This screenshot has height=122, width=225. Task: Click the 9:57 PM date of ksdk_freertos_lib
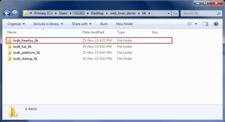pyautogui.click(x=97, y=41)
